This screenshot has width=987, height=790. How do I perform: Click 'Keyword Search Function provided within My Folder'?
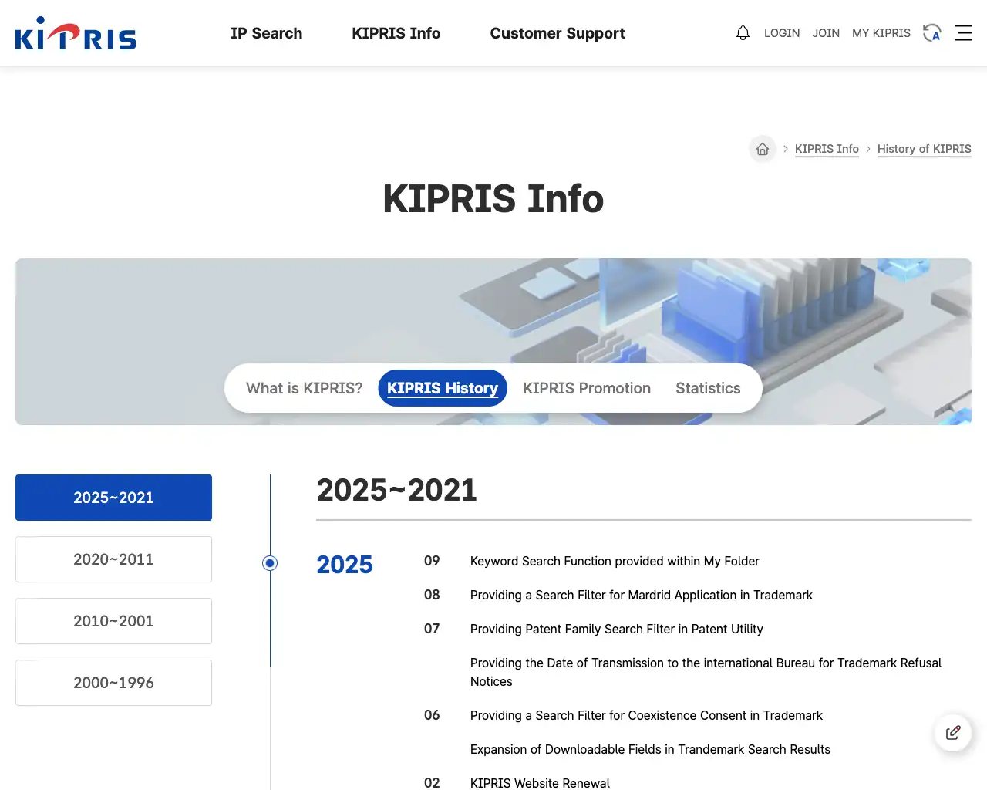[615, 562]
